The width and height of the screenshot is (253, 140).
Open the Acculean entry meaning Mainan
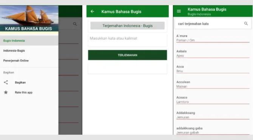[213, 84]
